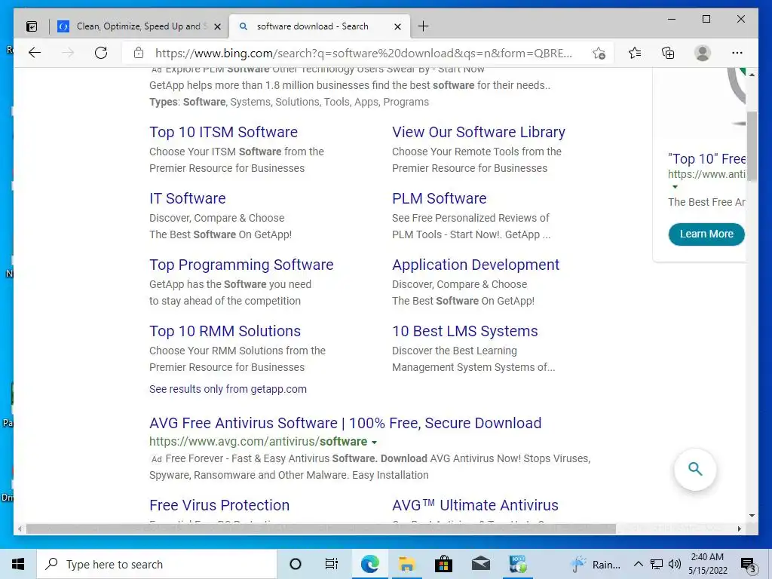This screenshot has height=579, width=772.
Task: Open Edge Settings and more menu
Action: [x=737, y=53]
